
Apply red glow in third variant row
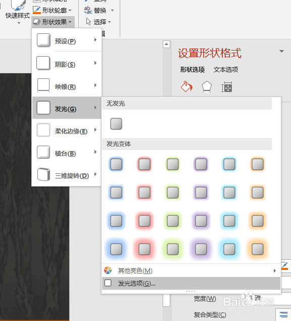click(x=144, y=221)
